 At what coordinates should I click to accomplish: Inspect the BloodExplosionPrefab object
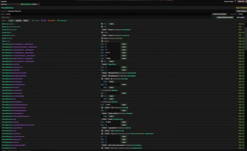[104, 76]
